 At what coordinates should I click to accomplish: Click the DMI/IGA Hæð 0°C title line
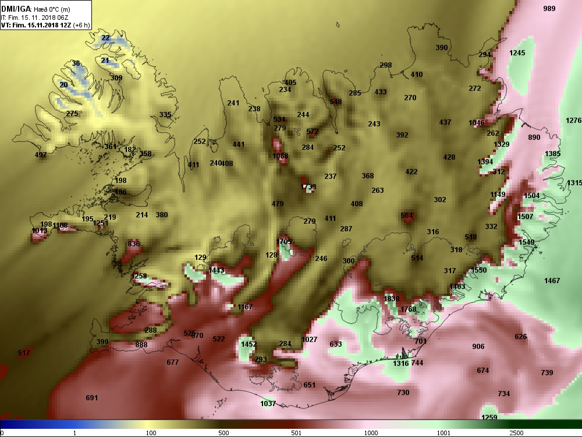36,9
